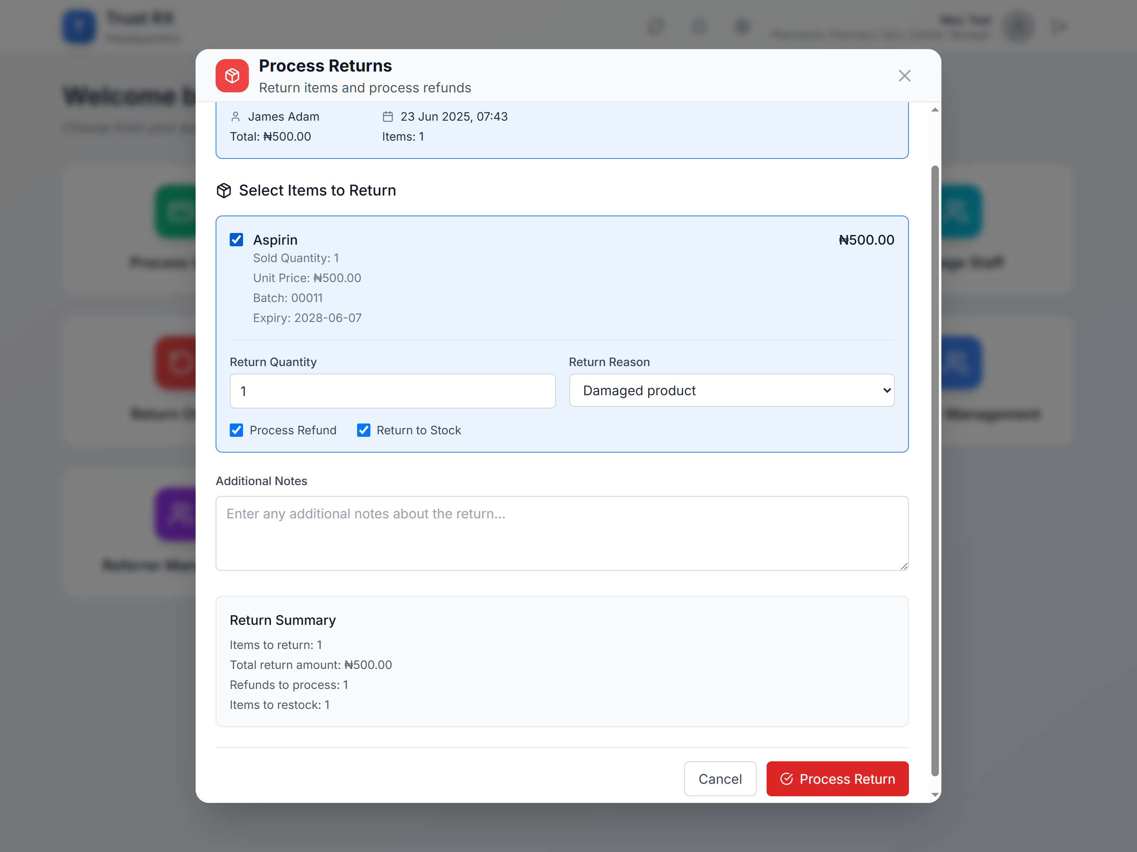The width and height of the screenshot is (1137, 852).
Task: Click the customer person icon beside James Adam
Action: (236, 116)
